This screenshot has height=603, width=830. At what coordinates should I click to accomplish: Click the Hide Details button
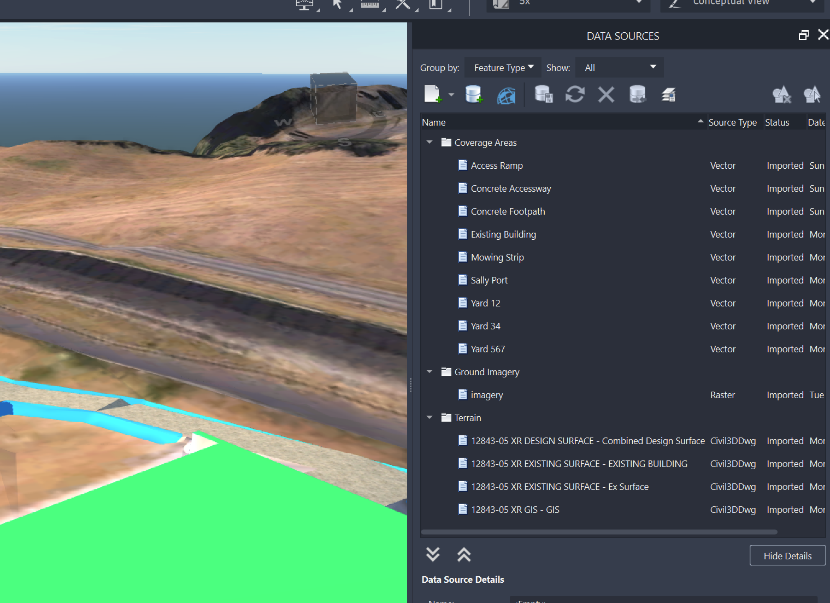787,555
